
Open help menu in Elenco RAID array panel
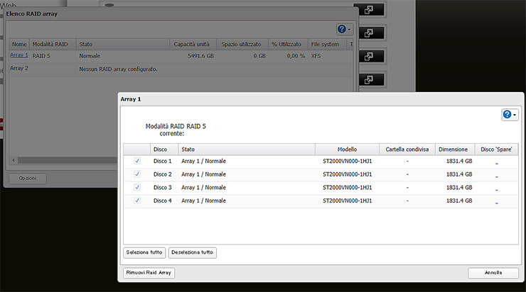point(345,29)
